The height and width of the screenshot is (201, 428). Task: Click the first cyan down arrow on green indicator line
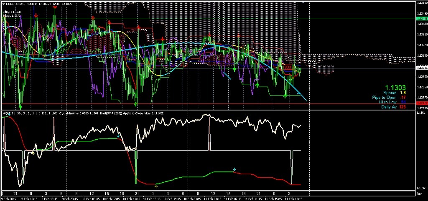[x=118, y=136]
